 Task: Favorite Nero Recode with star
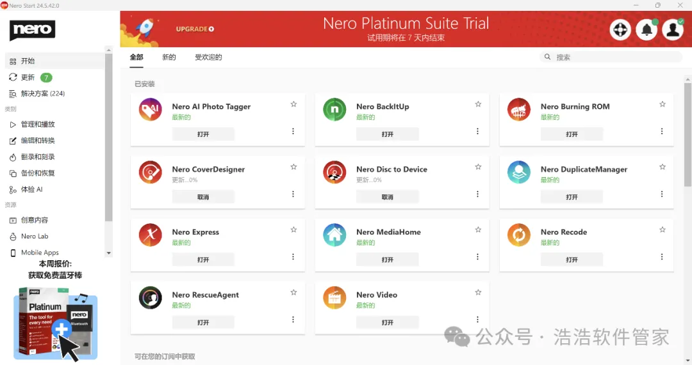click(663, 230)
